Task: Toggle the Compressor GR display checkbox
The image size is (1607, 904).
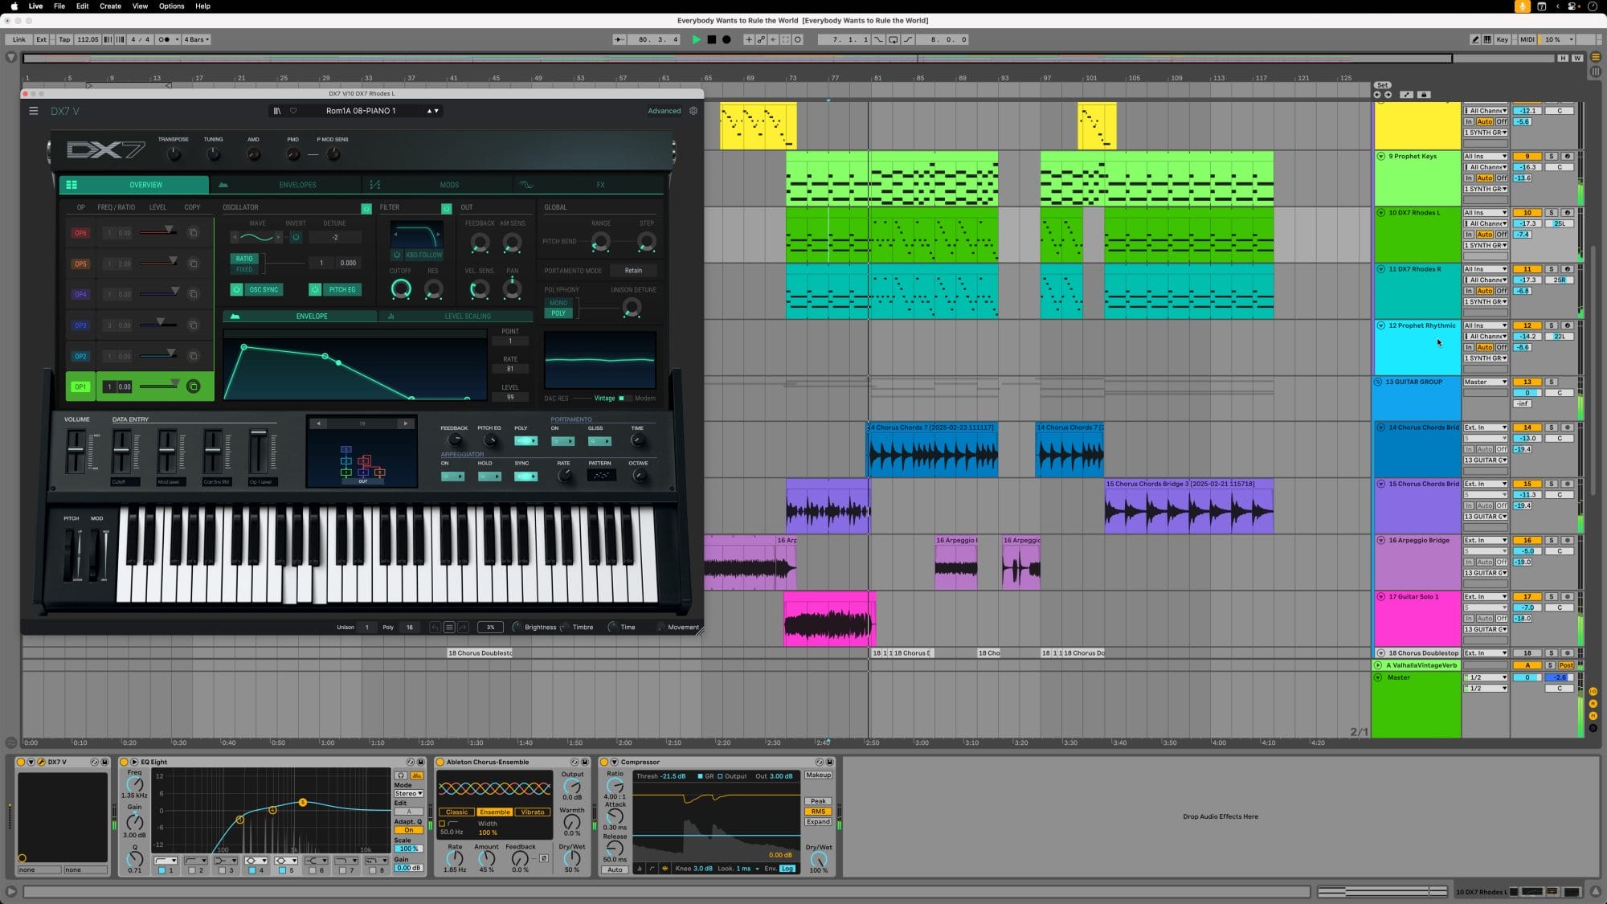Action: [701, 776]
